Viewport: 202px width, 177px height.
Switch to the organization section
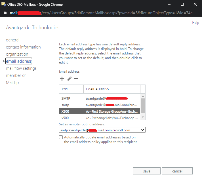[17, 54]
